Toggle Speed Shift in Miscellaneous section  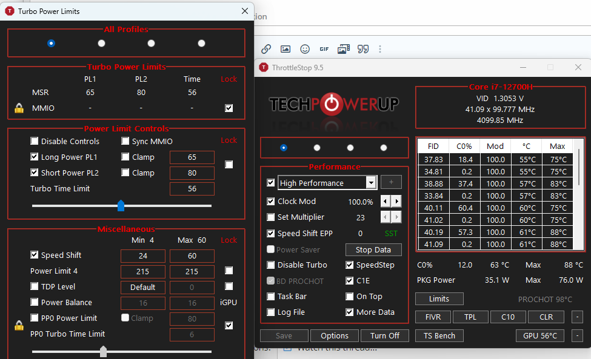(35, 255)
